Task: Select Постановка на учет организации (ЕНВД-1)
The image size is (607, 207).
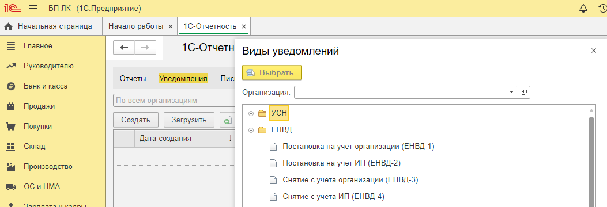Action: tap(359, 147)
